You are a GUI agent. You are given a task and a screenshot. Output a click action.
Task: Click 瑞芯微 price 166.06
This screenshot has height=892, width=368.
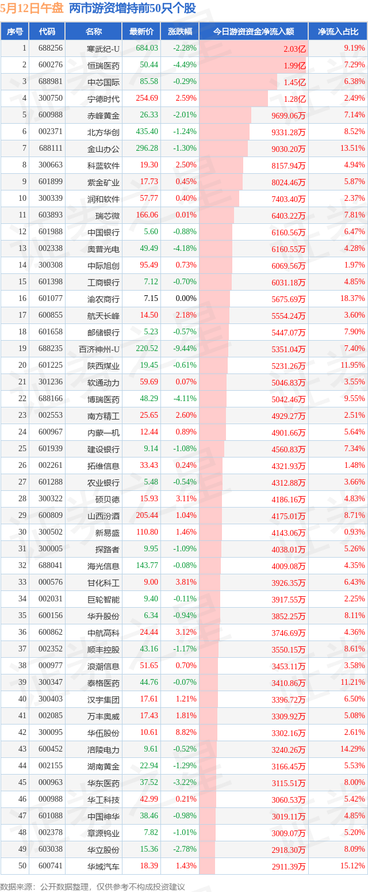point(146,215)
